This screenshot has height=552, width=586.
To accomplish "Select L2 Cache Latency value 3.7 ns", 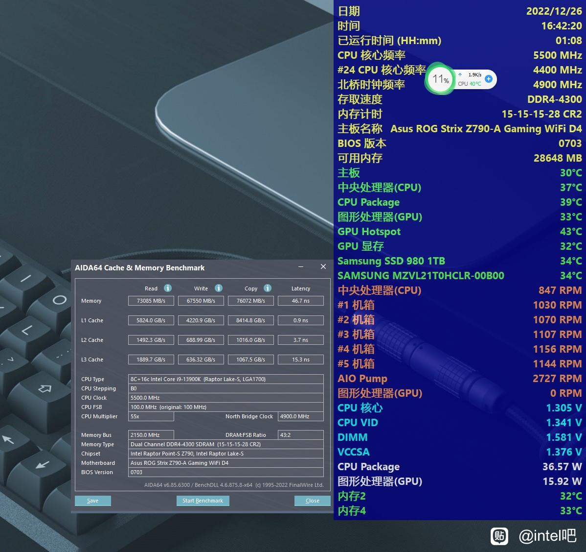I will point(301,340).
